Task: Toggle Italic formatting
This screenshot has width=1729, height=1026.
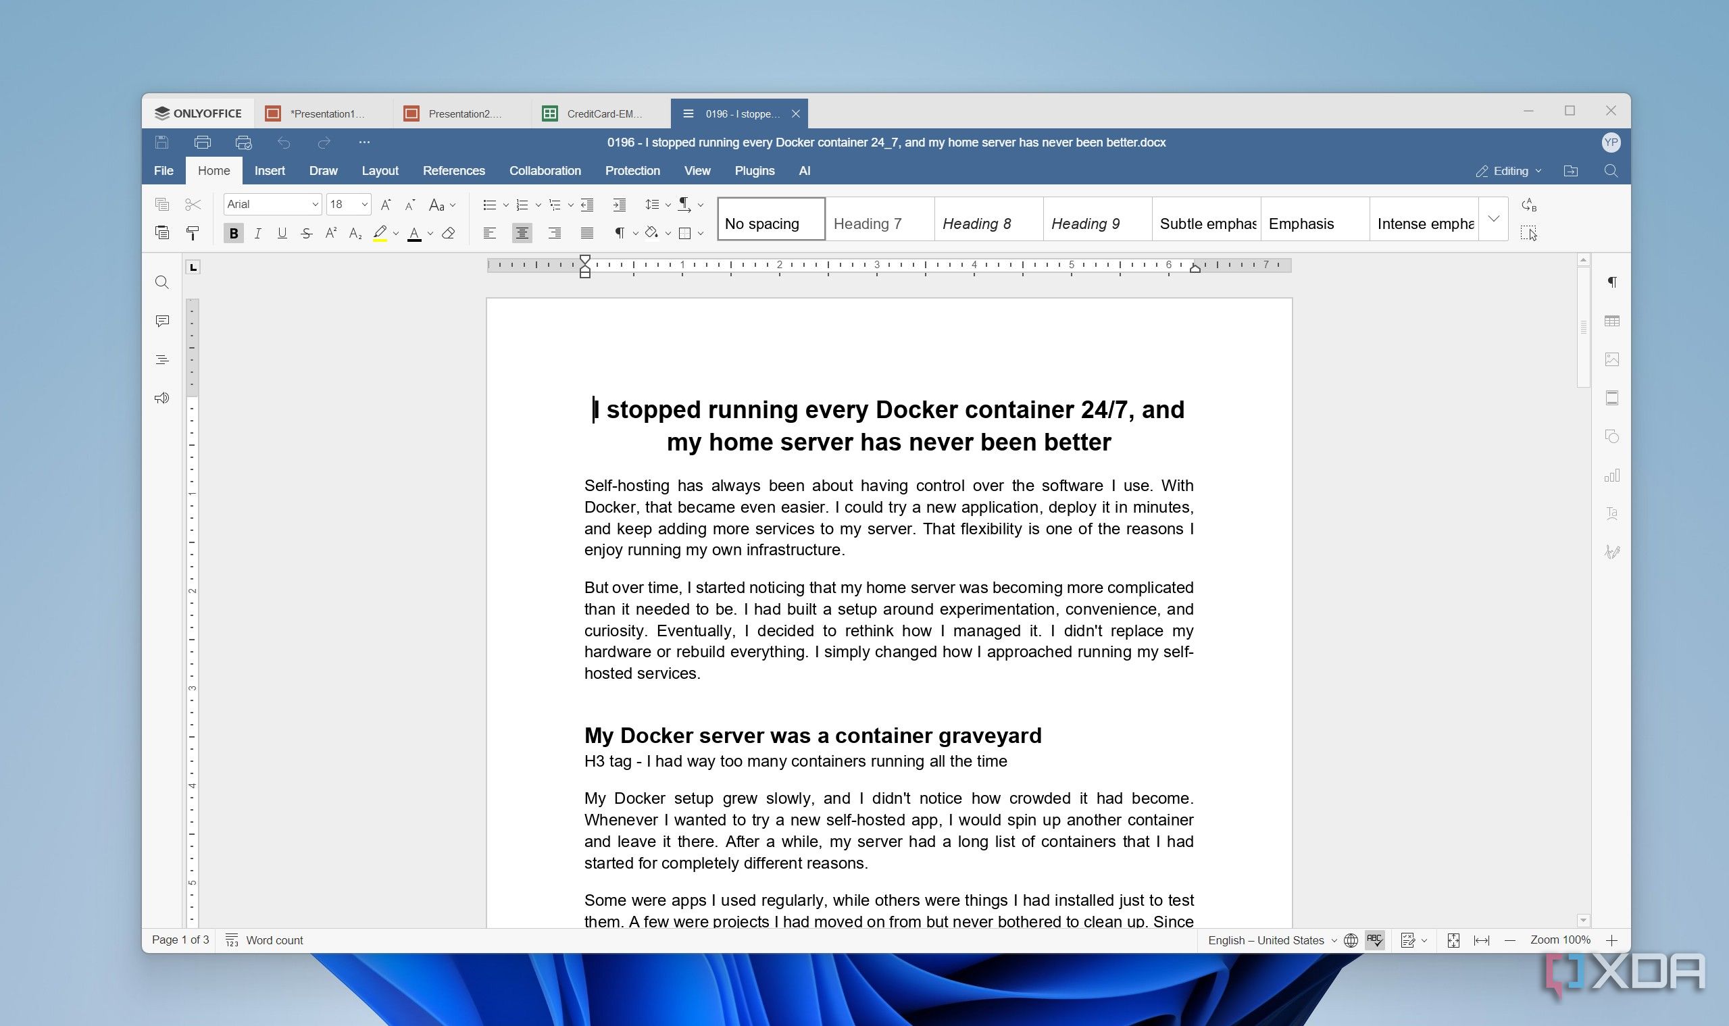Action: click(x=257, y=233)
